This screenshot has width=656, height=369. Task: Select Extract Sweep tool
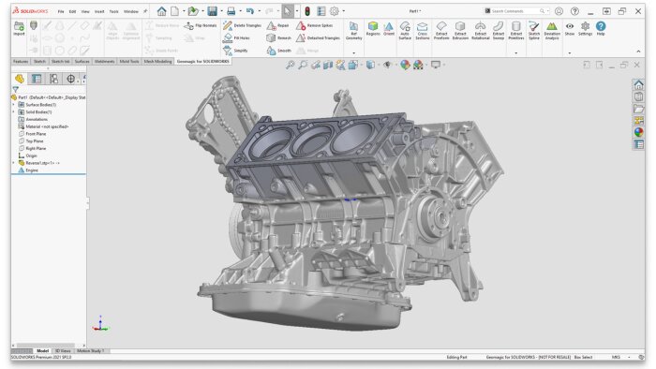pos(499,31)
